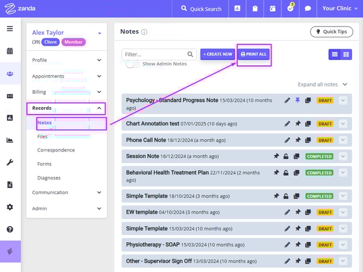Open the Your Clinic dropdown
The width and height of the screenshot is (363, 272).
point(340,9)
